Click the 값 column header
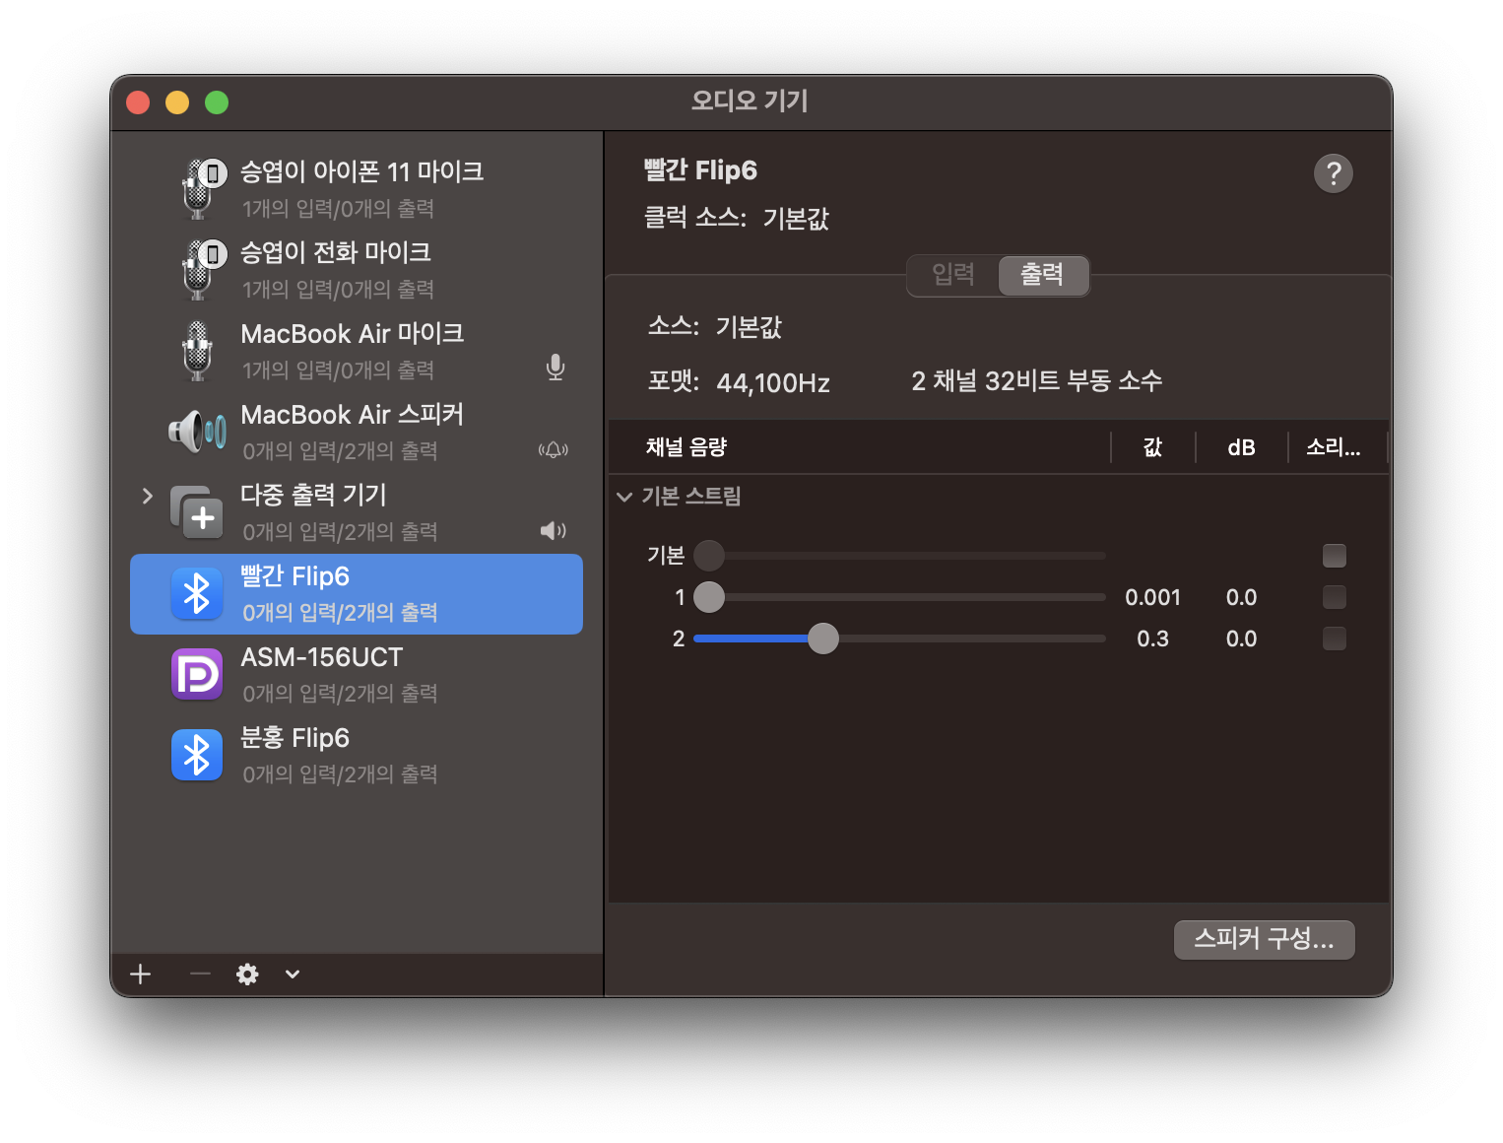Image resolution: width=1503 pixels, height=1143 pixels. click(x=1153, y=447)
